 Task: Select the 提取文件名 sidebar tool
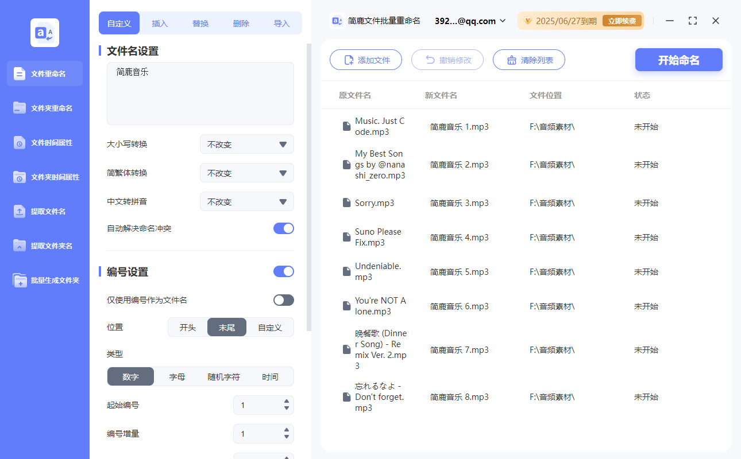(x=44, y=211)
